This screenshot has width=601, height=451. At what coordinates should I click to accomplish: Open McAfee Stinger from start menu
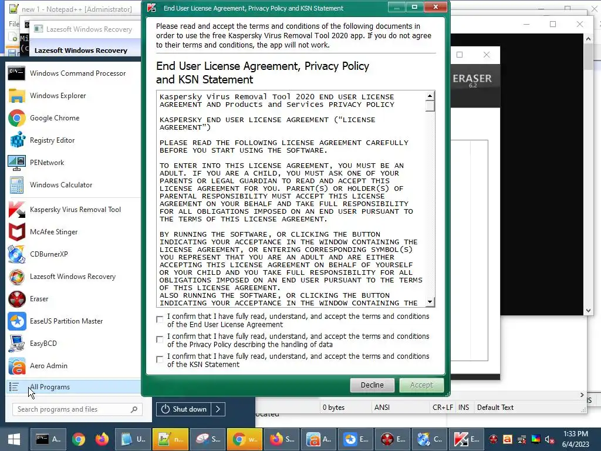pyautogui.click(x=73, y=231)
